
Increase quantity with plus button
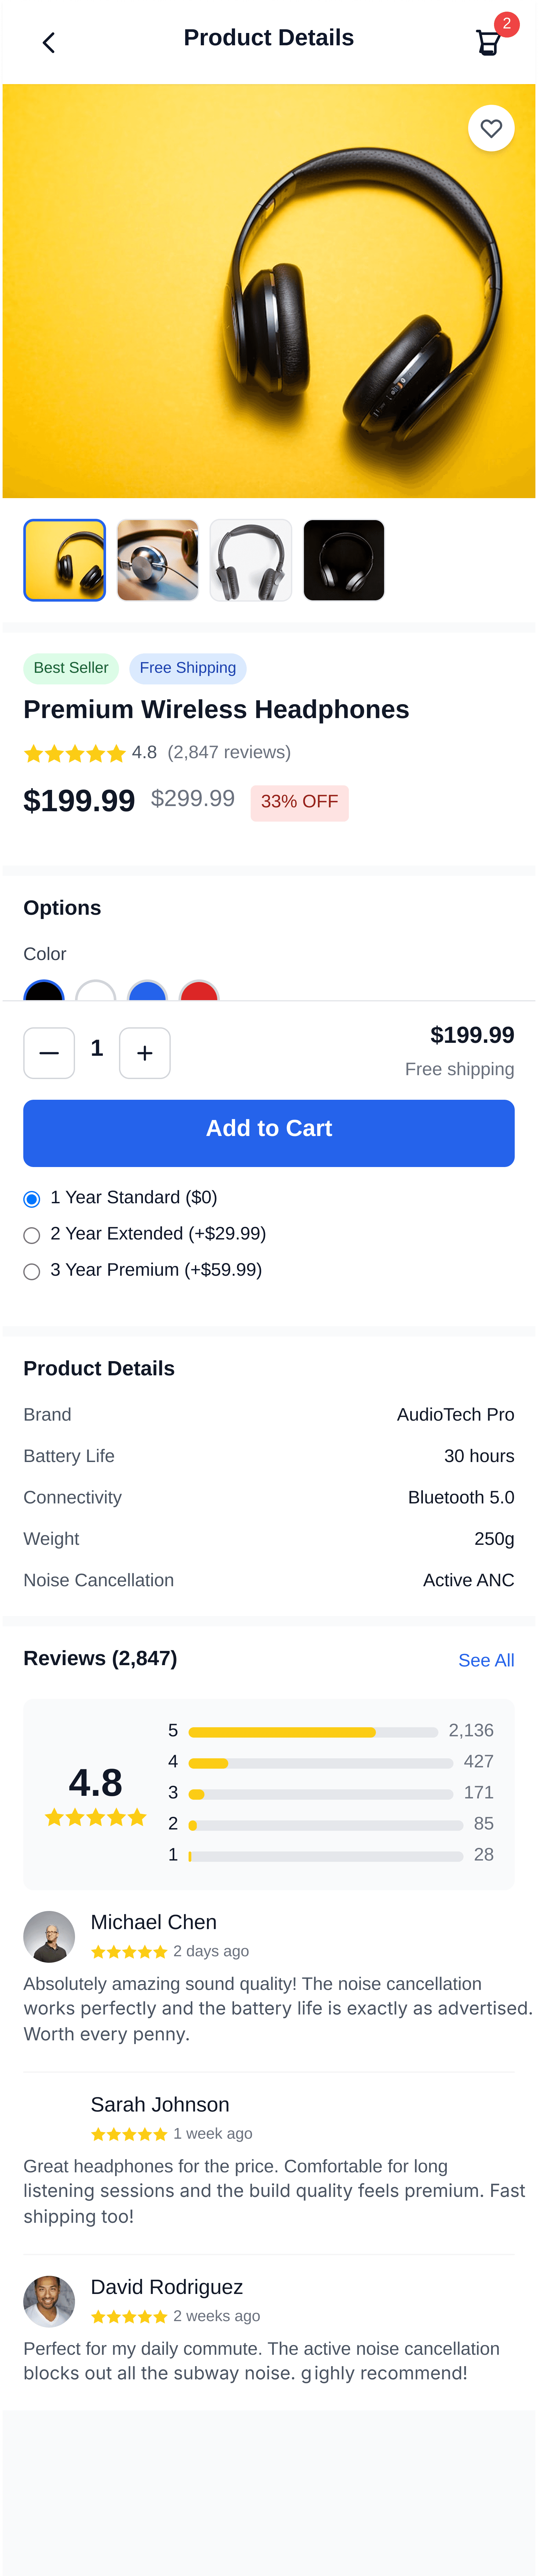coord(145,1053)
